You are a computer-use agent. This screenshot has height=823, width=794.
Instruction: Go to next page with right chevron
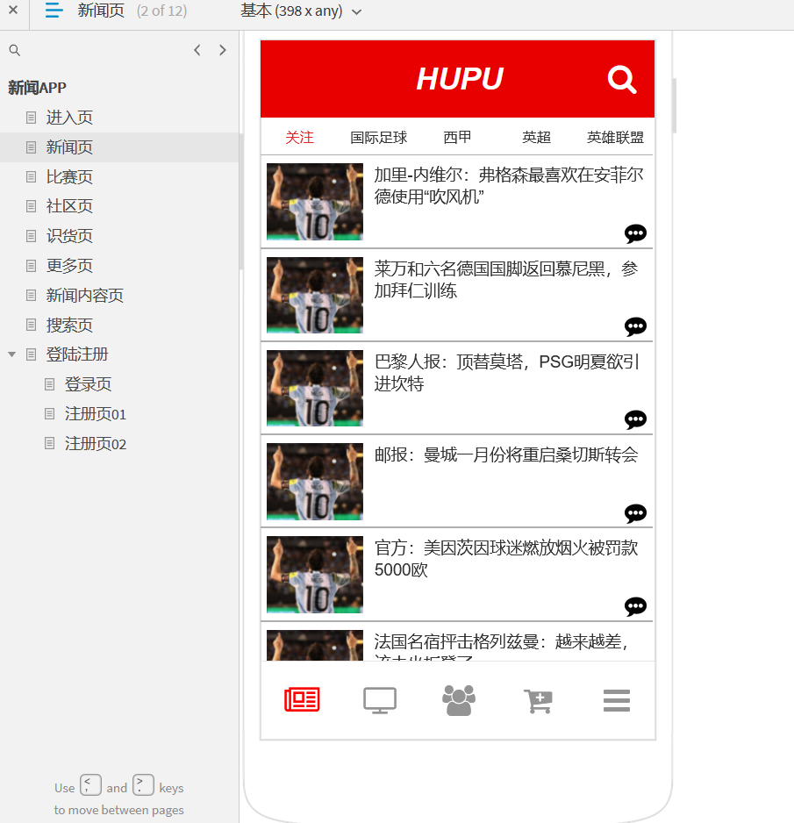pos(223,50)
